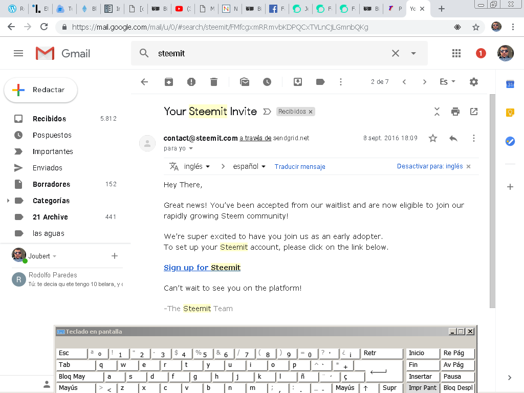Go to the newer email arrow
Screen dimensions: 524x393
tap(404, 82)
